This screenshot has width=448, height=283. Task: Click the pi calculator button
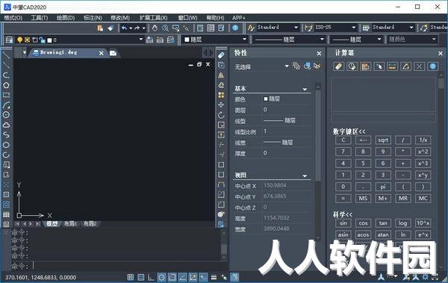[x=383, y=187]
